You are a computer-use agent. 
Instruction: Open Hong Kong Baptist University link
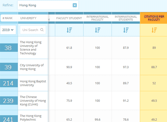click(33, 83)
